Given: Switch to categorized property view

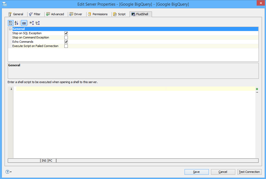Looking at the screenshot, I should point(11,23).
